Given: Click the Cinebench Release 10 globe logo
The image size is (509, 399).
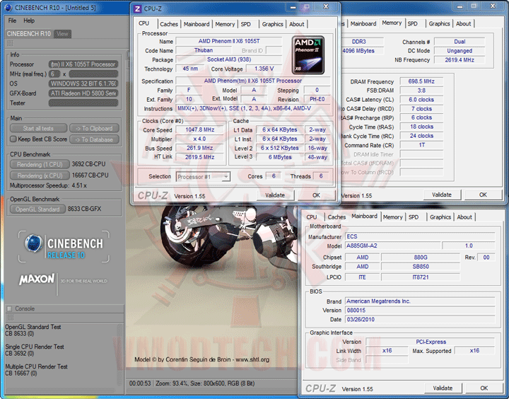Looking at the screenshot, I should pos(33,243).
